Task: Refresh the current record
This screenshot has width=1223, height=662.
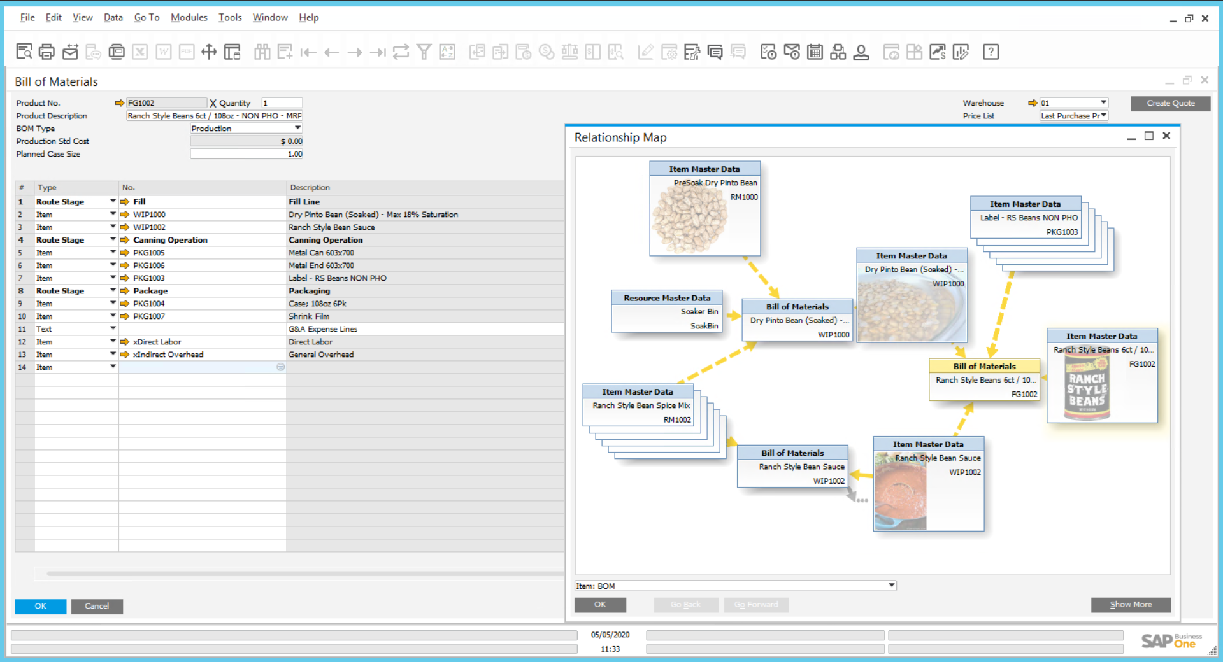Action: [401, 52]
